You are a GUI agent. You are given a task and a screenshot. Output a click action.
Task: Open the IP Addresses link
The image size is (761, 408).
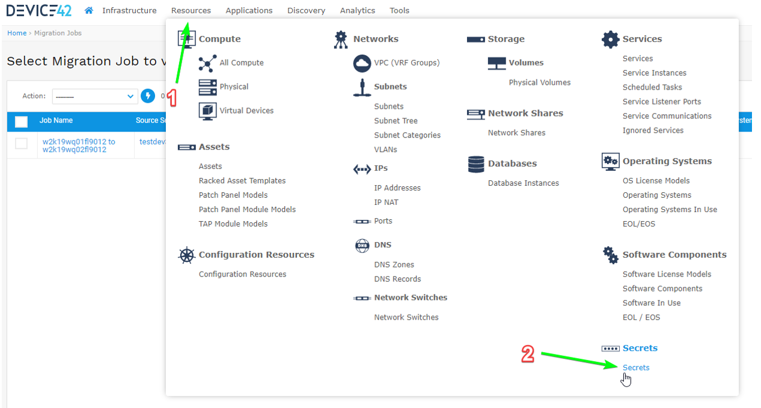[397, 188]
